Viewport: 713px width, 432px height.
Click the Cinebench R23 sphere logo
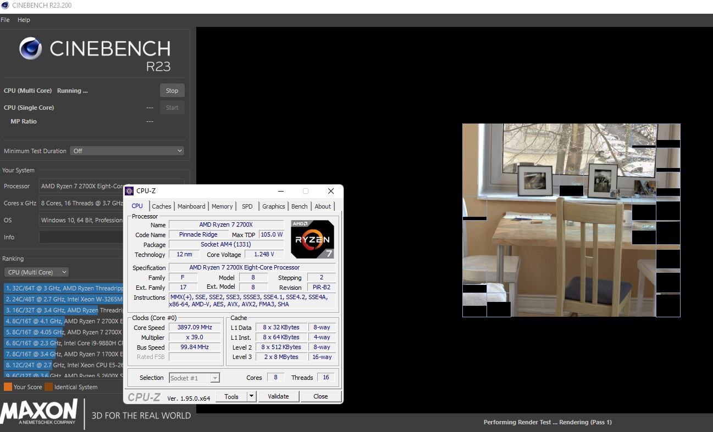tap(31, 49)
